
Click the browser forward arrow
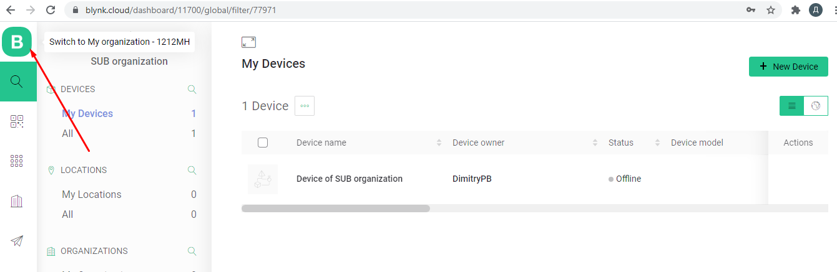[x=30, y=10]
